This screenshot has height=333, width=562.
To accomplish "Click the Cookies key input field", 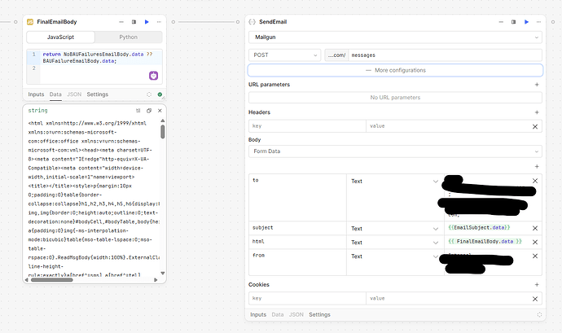I will 307,299.
